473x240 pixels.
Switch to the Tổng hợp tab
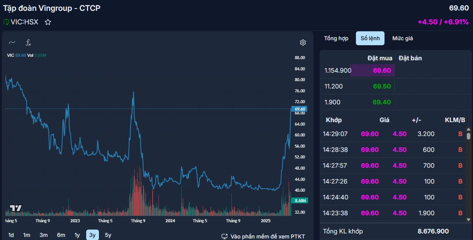click(x=336, y=38)
